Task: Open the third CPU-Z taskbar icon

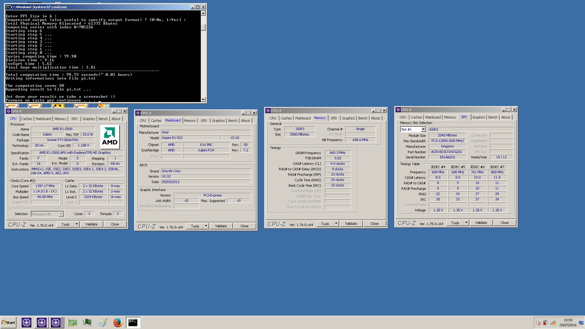Action: (56, 322)
